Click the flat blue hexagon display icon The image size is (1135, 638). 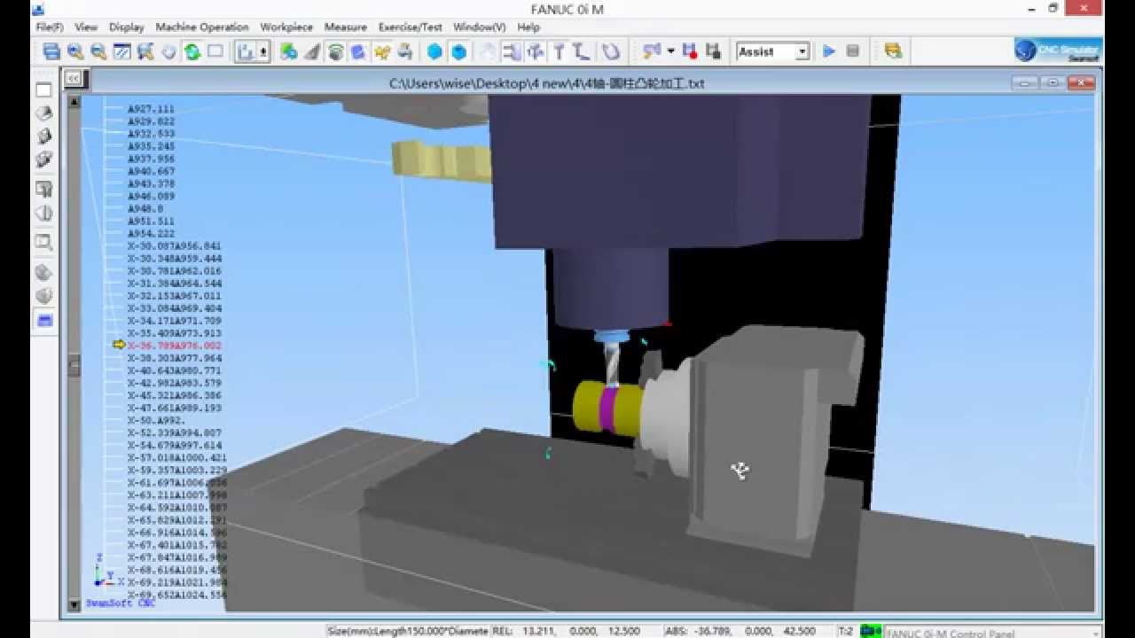(434, 51)
